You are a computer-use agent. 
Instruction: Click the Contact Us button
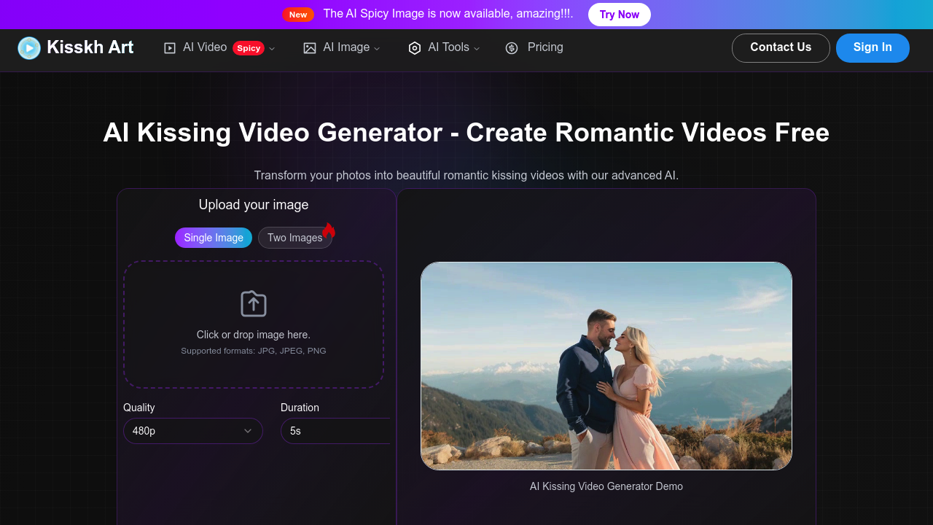(x=781, y=47)
